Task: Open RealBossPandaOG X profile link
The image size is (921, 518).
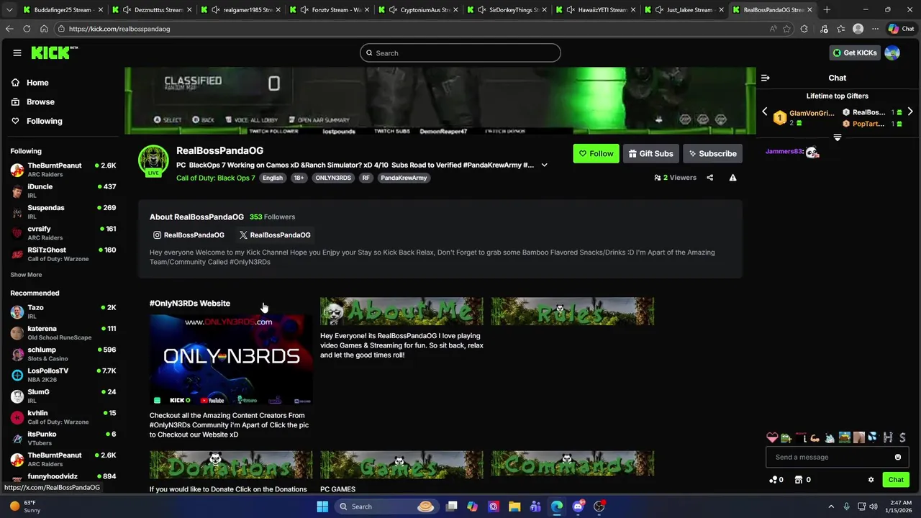Action: tap(275, 235)
